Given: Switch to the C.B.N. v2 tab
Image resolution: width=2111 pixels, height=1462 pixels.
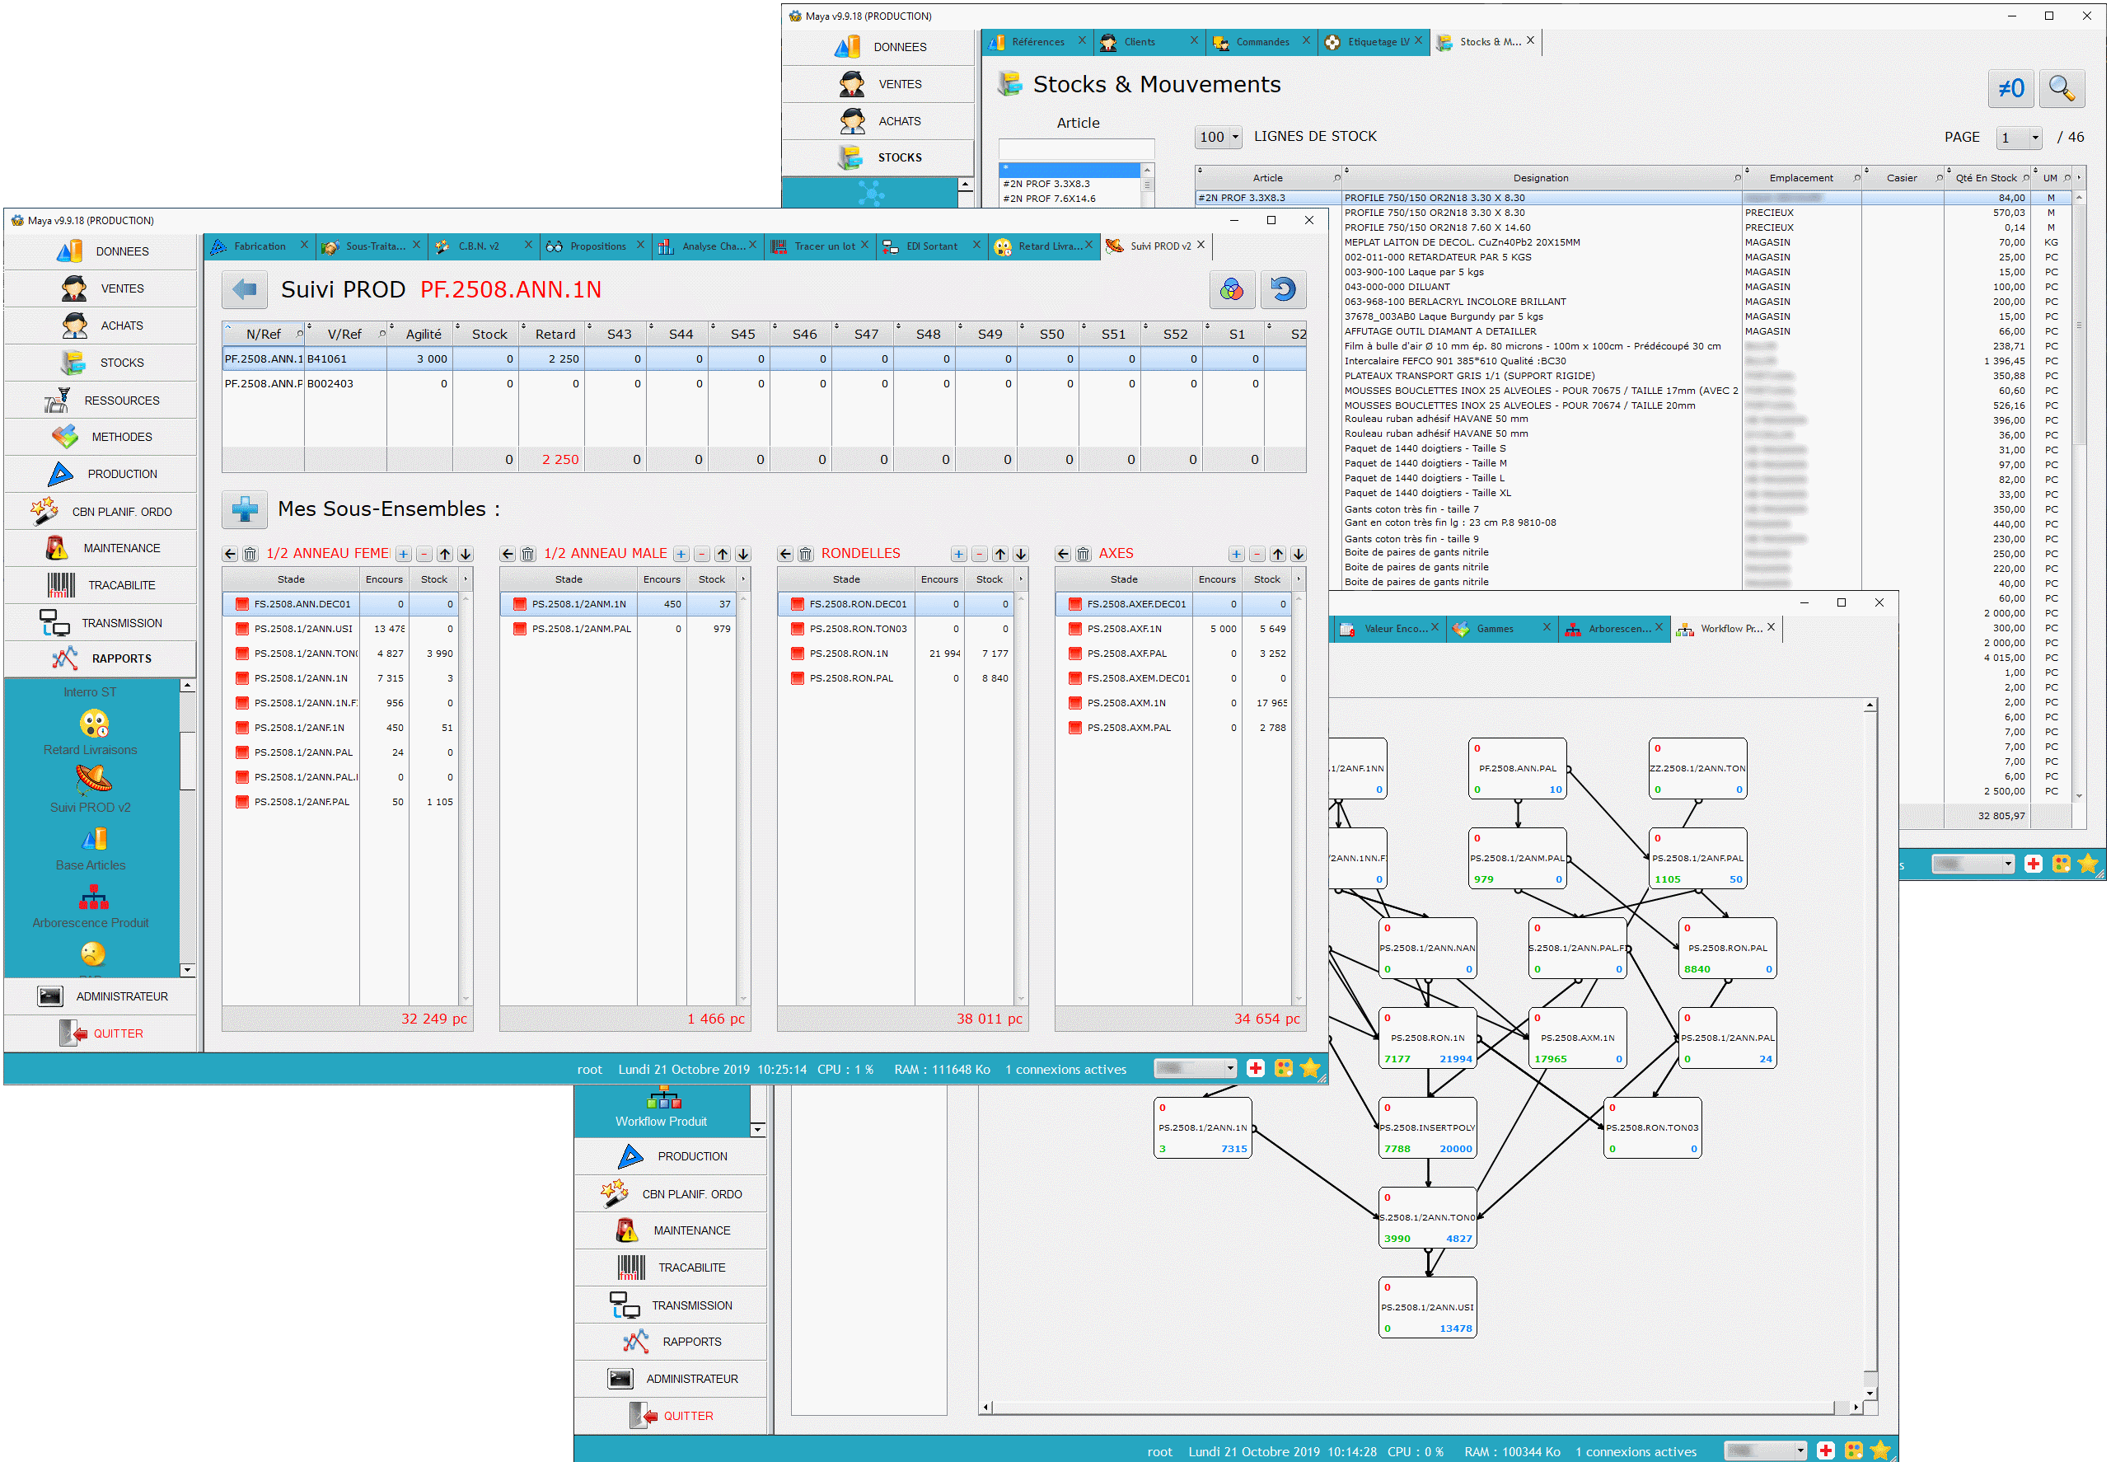Looking at the screenshot, I should point(479,246).
